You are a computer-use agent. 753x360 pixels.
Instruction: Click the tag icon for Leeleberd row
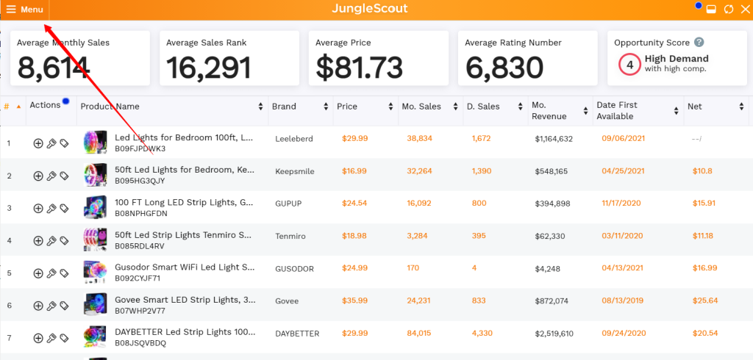point(64,143)
